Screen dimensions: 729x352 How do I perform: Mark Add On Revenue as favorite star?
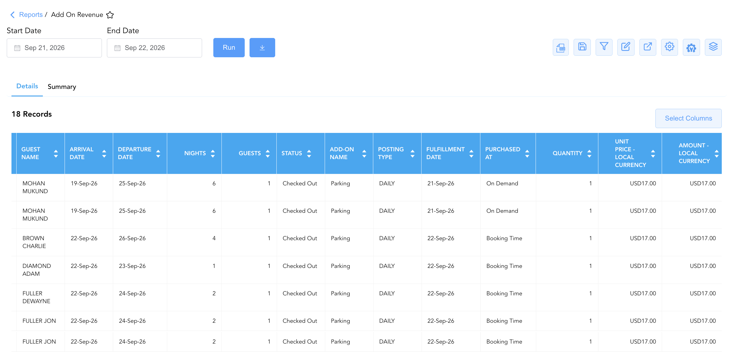click(110, 15)
